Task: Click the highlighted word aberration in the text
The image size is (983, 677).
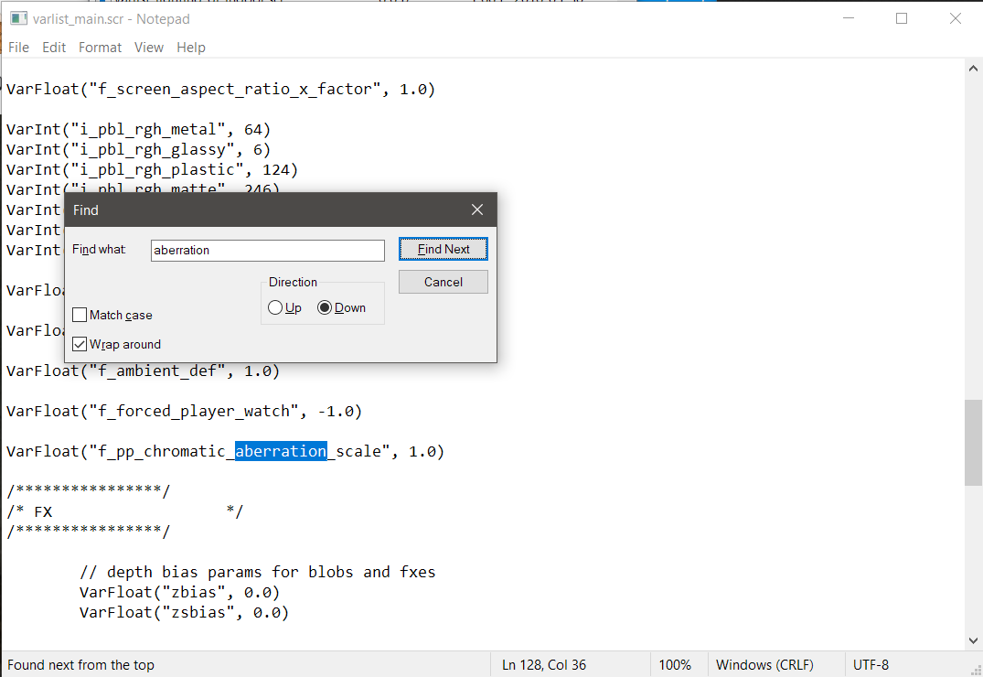Action: 281,451
